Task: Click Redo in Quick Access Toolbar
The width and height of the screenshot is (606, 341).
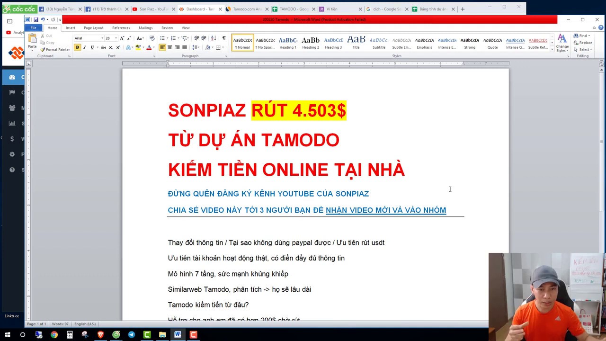Action: pyautogui.click(x=53, y=19)
